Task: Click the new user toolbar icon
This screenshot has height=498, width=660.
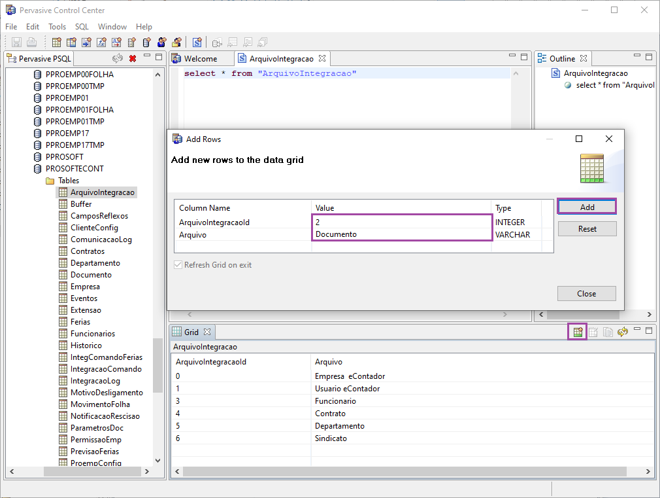Action: coord(161,43)
